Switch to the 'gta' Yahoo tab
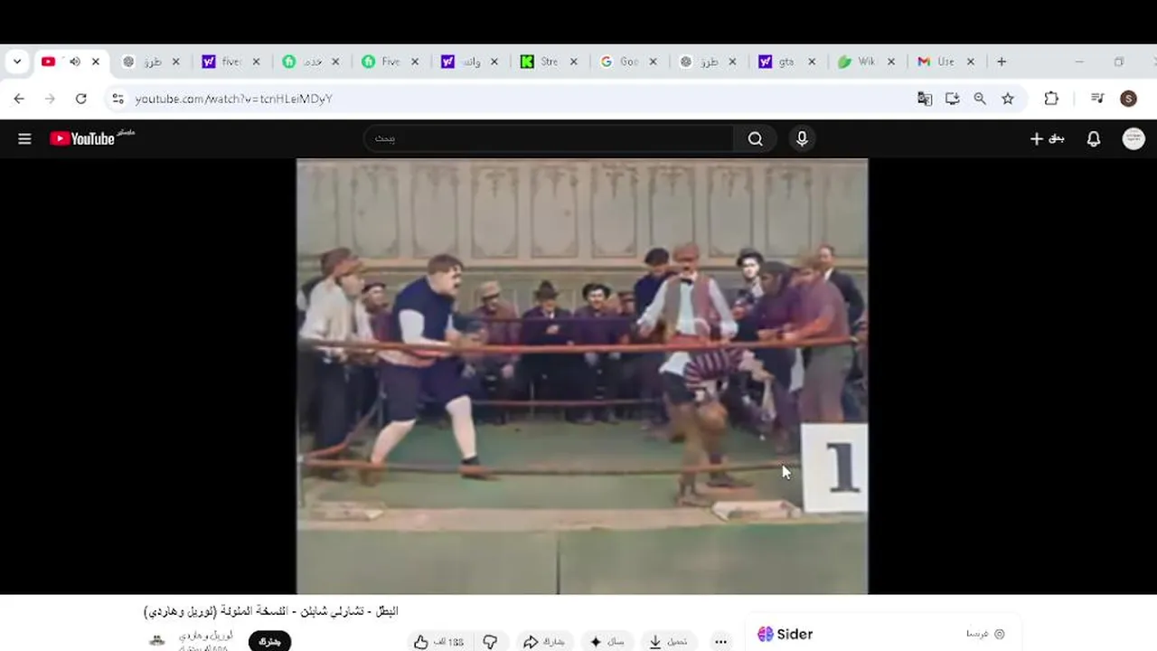The width and height of the screenshot is (1157, 651). (777, 61)
